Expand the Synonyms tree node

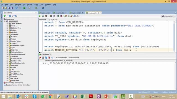(7, 56)
